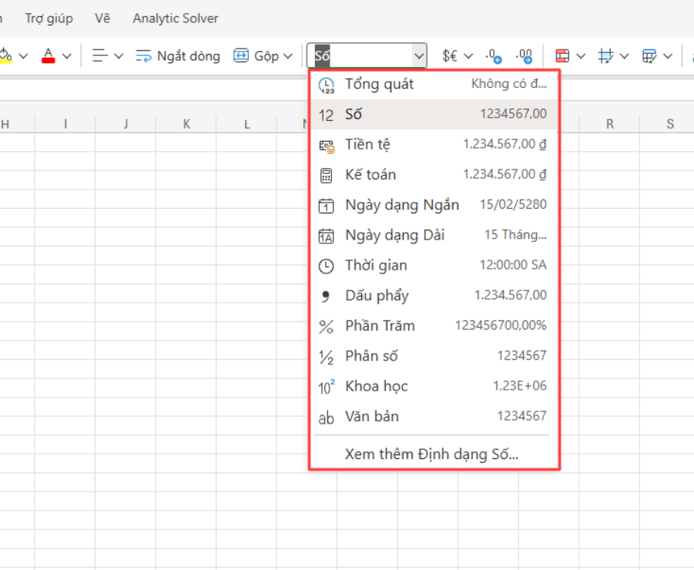The height and width of the screenshot is (570, 694).
Task: Expand the conditional formatting dropdown arrow
Action: (x=581, y=56)
